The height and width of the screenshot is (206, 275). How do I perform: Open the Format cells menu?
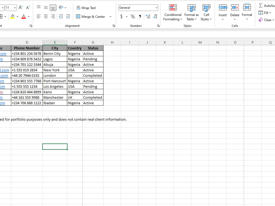coord(247,12)
